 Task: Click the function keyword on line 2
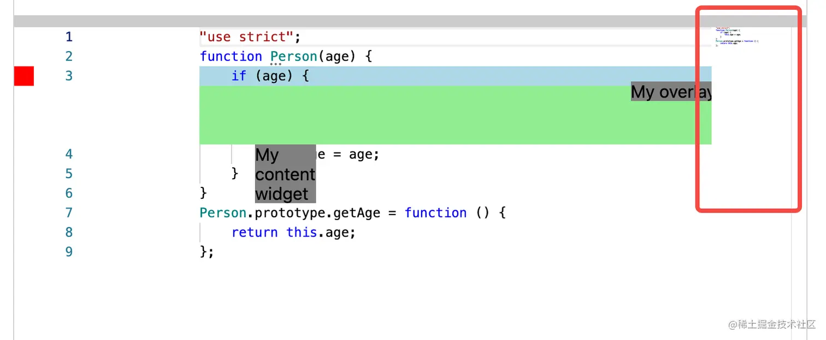231,56
